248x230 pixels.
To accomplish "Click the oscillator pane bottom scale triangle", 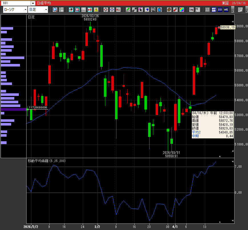I will [x=233, y=221].
